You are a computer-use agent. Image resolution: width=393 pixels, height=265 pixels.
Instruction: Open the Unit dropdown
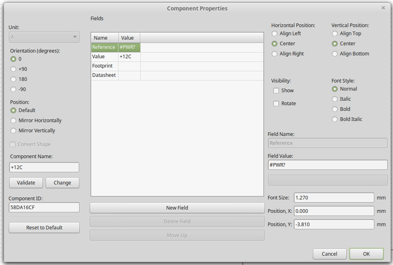tap(44, 37)
